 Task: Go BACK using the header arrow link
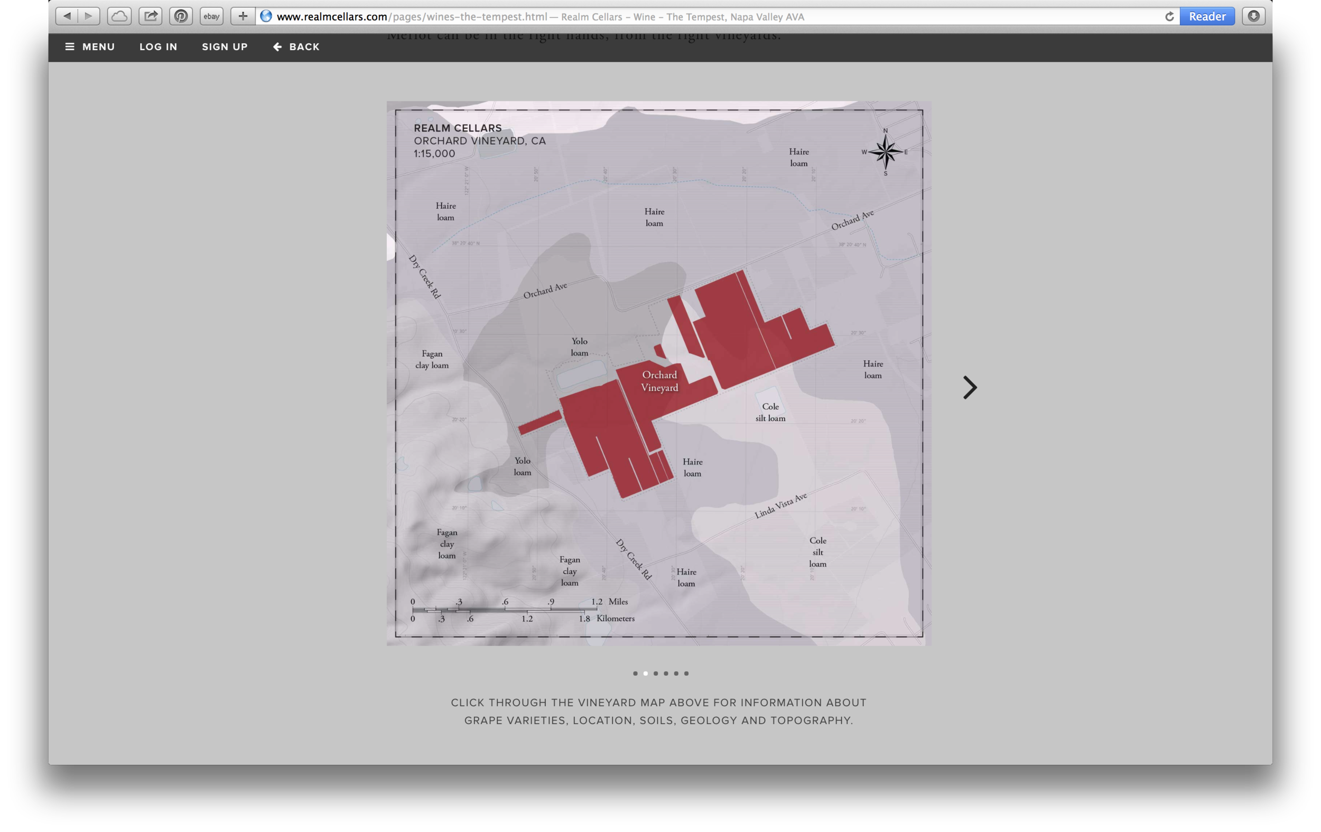point(296,46)
